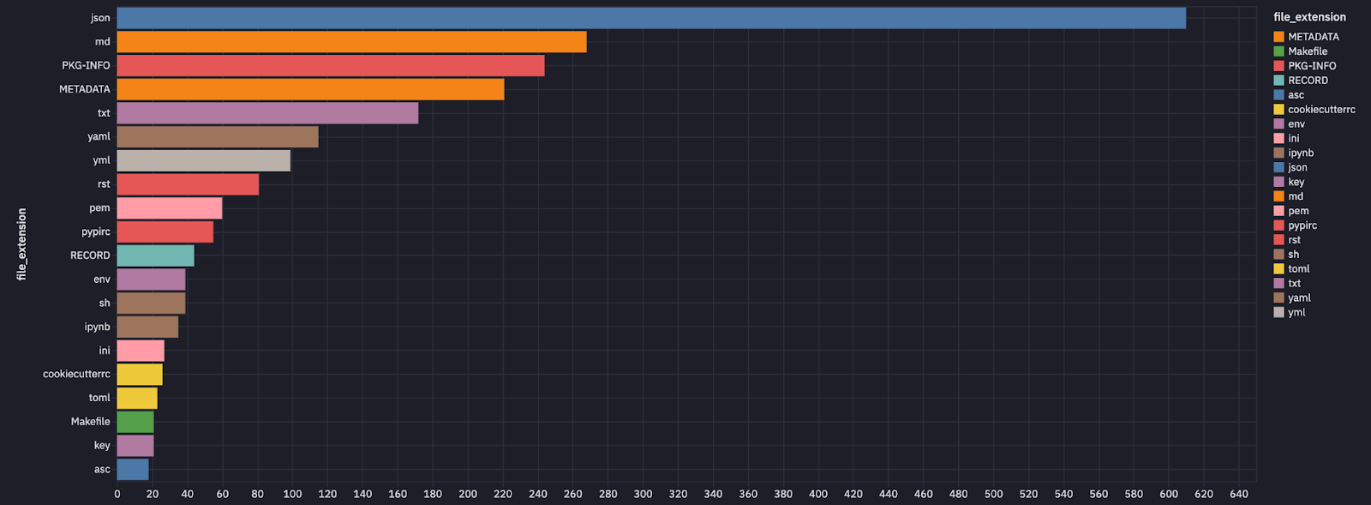Select the orange md bar in the chart

(x=351, y=42)
